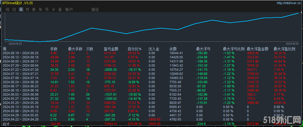Click percentage value 37.87 %
Screen dimensions: 303x127
tap(134, 107)
